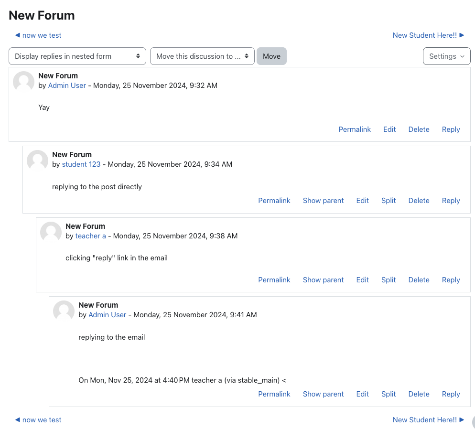Copy Permalink of the 9:41 AM post

274,394
